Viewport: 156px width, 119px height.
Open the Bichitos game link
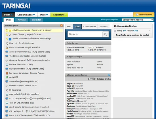(x=100, y=64)
